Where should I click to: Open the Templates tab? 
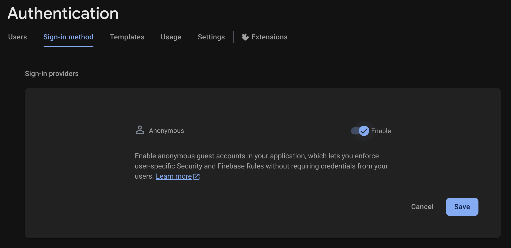coord(127,37)
